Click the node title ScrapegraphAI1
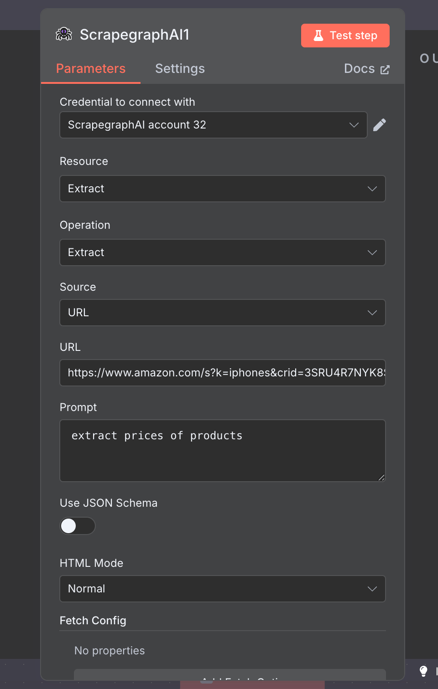 135,35
